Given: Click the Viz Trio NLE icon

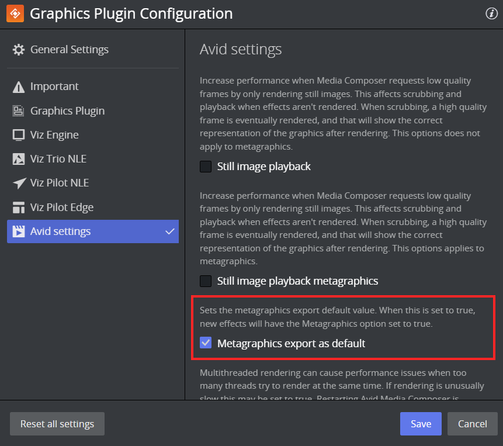Looking at the screenshot, I should click(19, 159).
